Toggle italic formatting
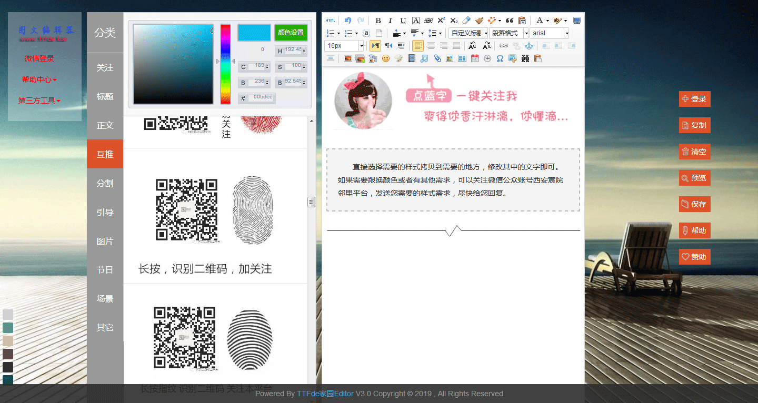This screenshot has height=403, width=758. tap(391, 21)
